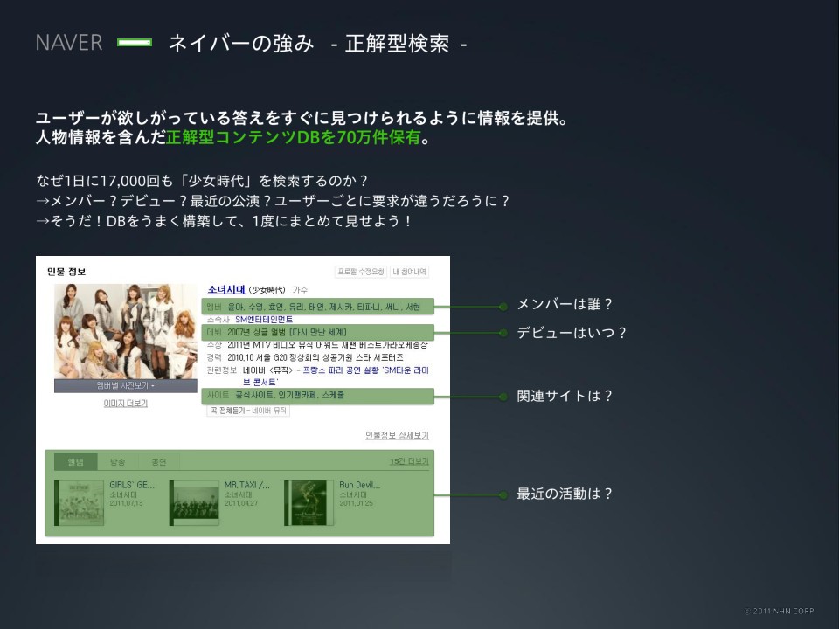Click 공식사이트 in the 사이트 row
The width and height of the screenshot is (839, 629).
(254, 395)
